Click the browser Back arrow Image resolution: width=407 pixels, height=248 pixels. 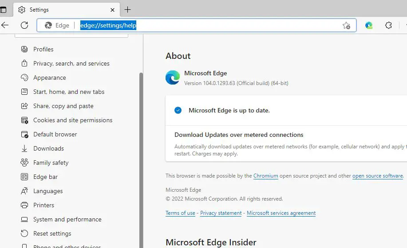5,25
